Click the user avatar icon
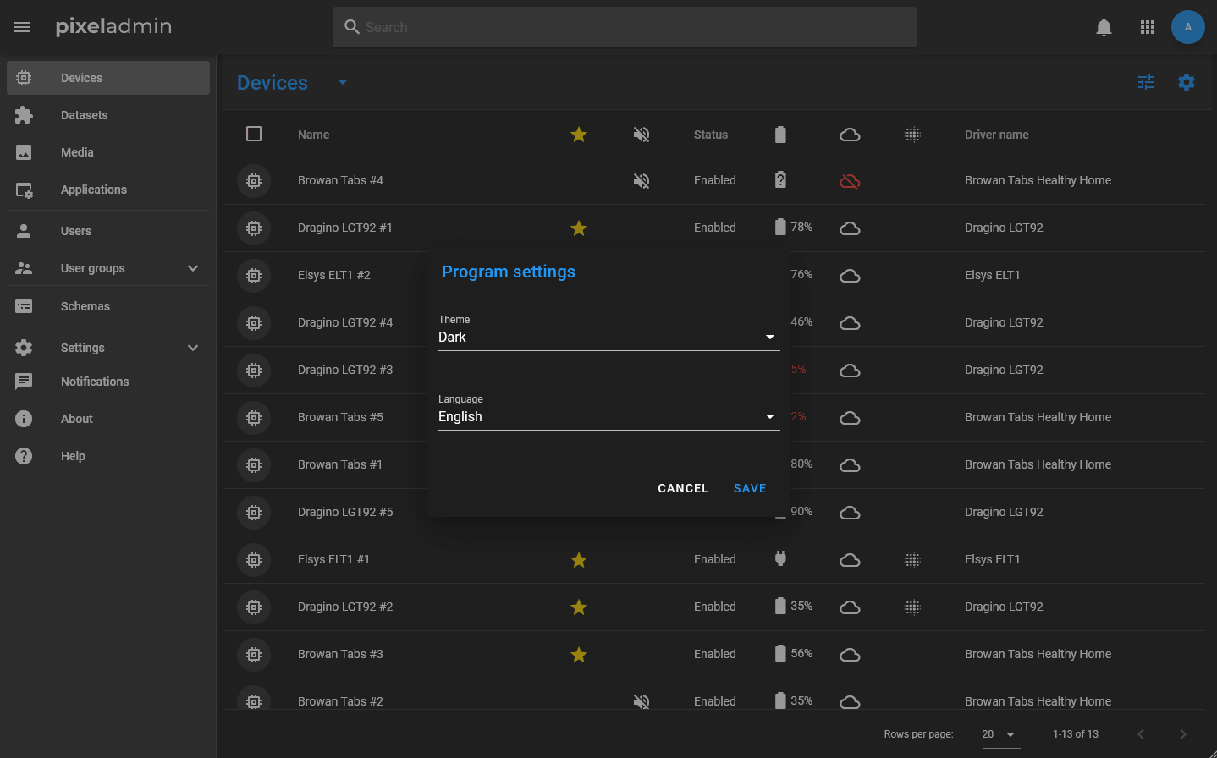1217x758 pixels. tap(1187, 27)
